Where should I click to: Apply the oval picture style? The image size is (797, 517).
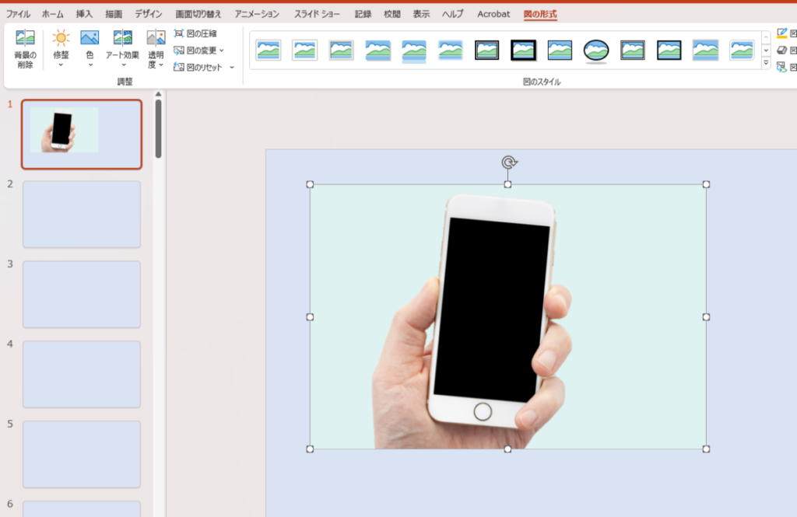tap(596, 51)
